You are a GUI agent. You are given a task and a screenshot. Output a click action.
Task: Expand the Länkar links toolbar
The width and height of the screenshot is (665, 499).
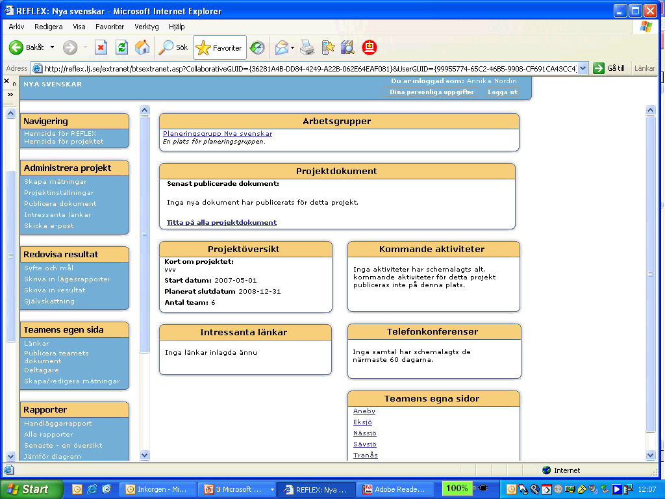coord(644,68)
